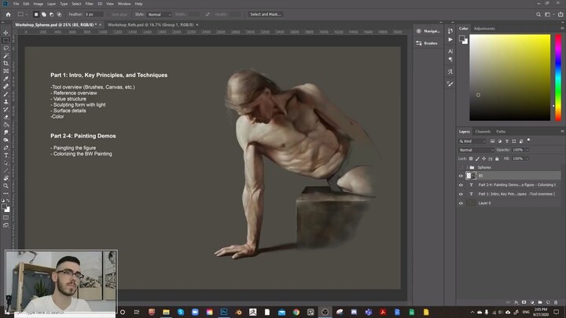Open the Layers panel flyout menu
This screenshot has height=318, width=566.
(562, 132)
